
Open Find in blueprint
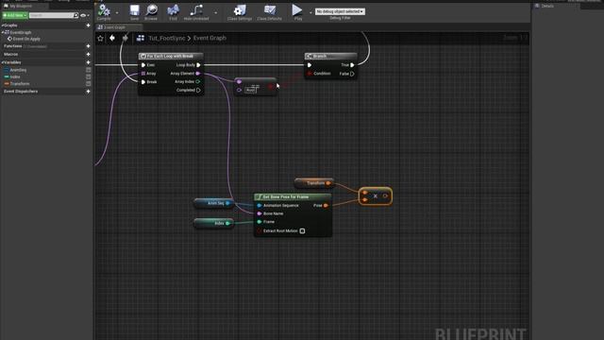(x=173, y=12)
